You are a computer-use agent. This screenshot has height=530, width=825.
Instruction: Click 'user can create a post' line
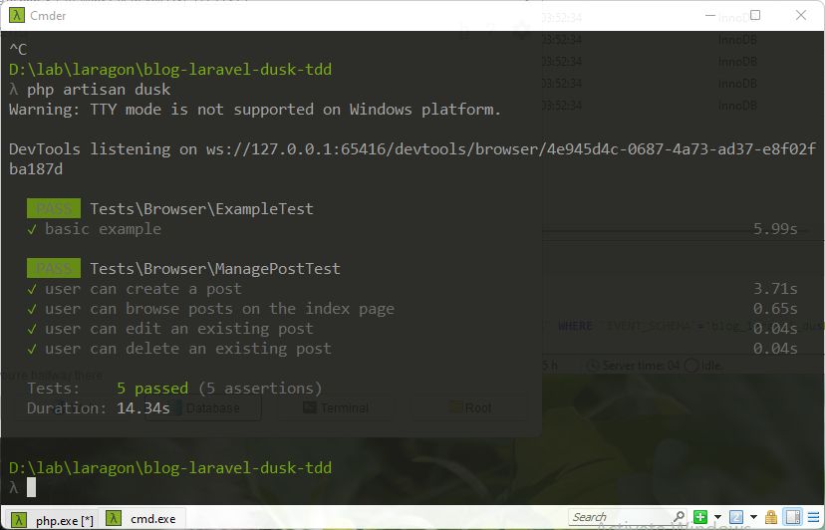coord(143,289)
